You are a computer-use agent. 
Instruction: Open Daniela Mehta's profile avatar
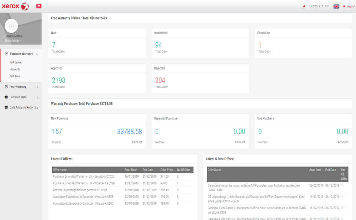(11, 26)
